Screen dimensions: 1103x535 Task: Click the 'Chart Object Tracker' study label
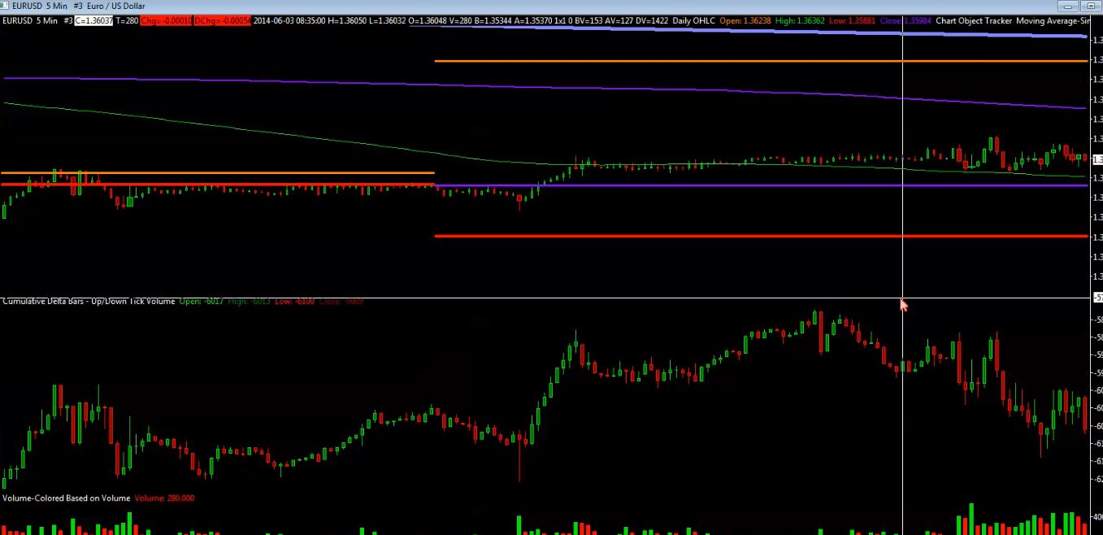tap(974, 20)
